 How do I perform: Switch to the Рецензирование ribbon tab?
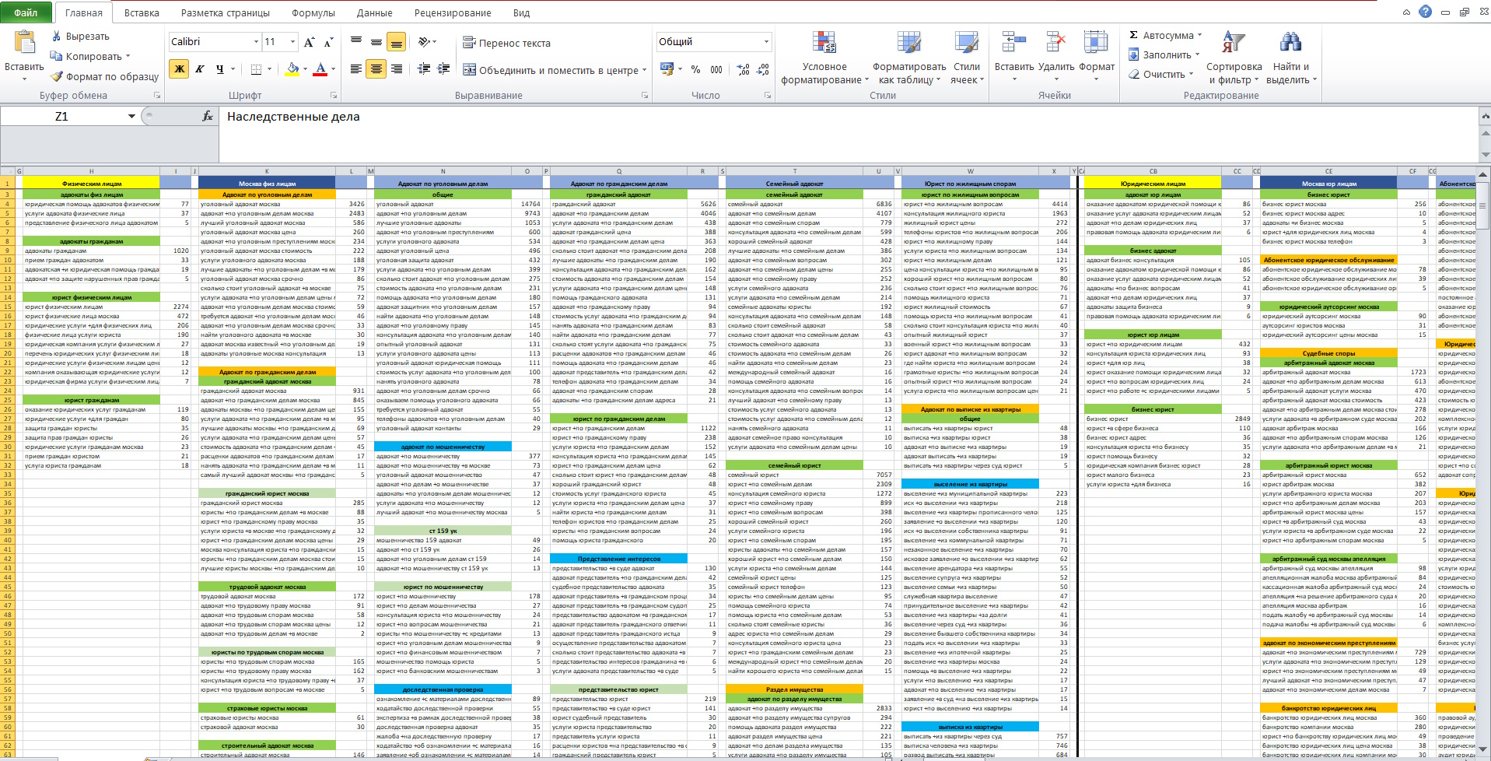click(453, 12)
